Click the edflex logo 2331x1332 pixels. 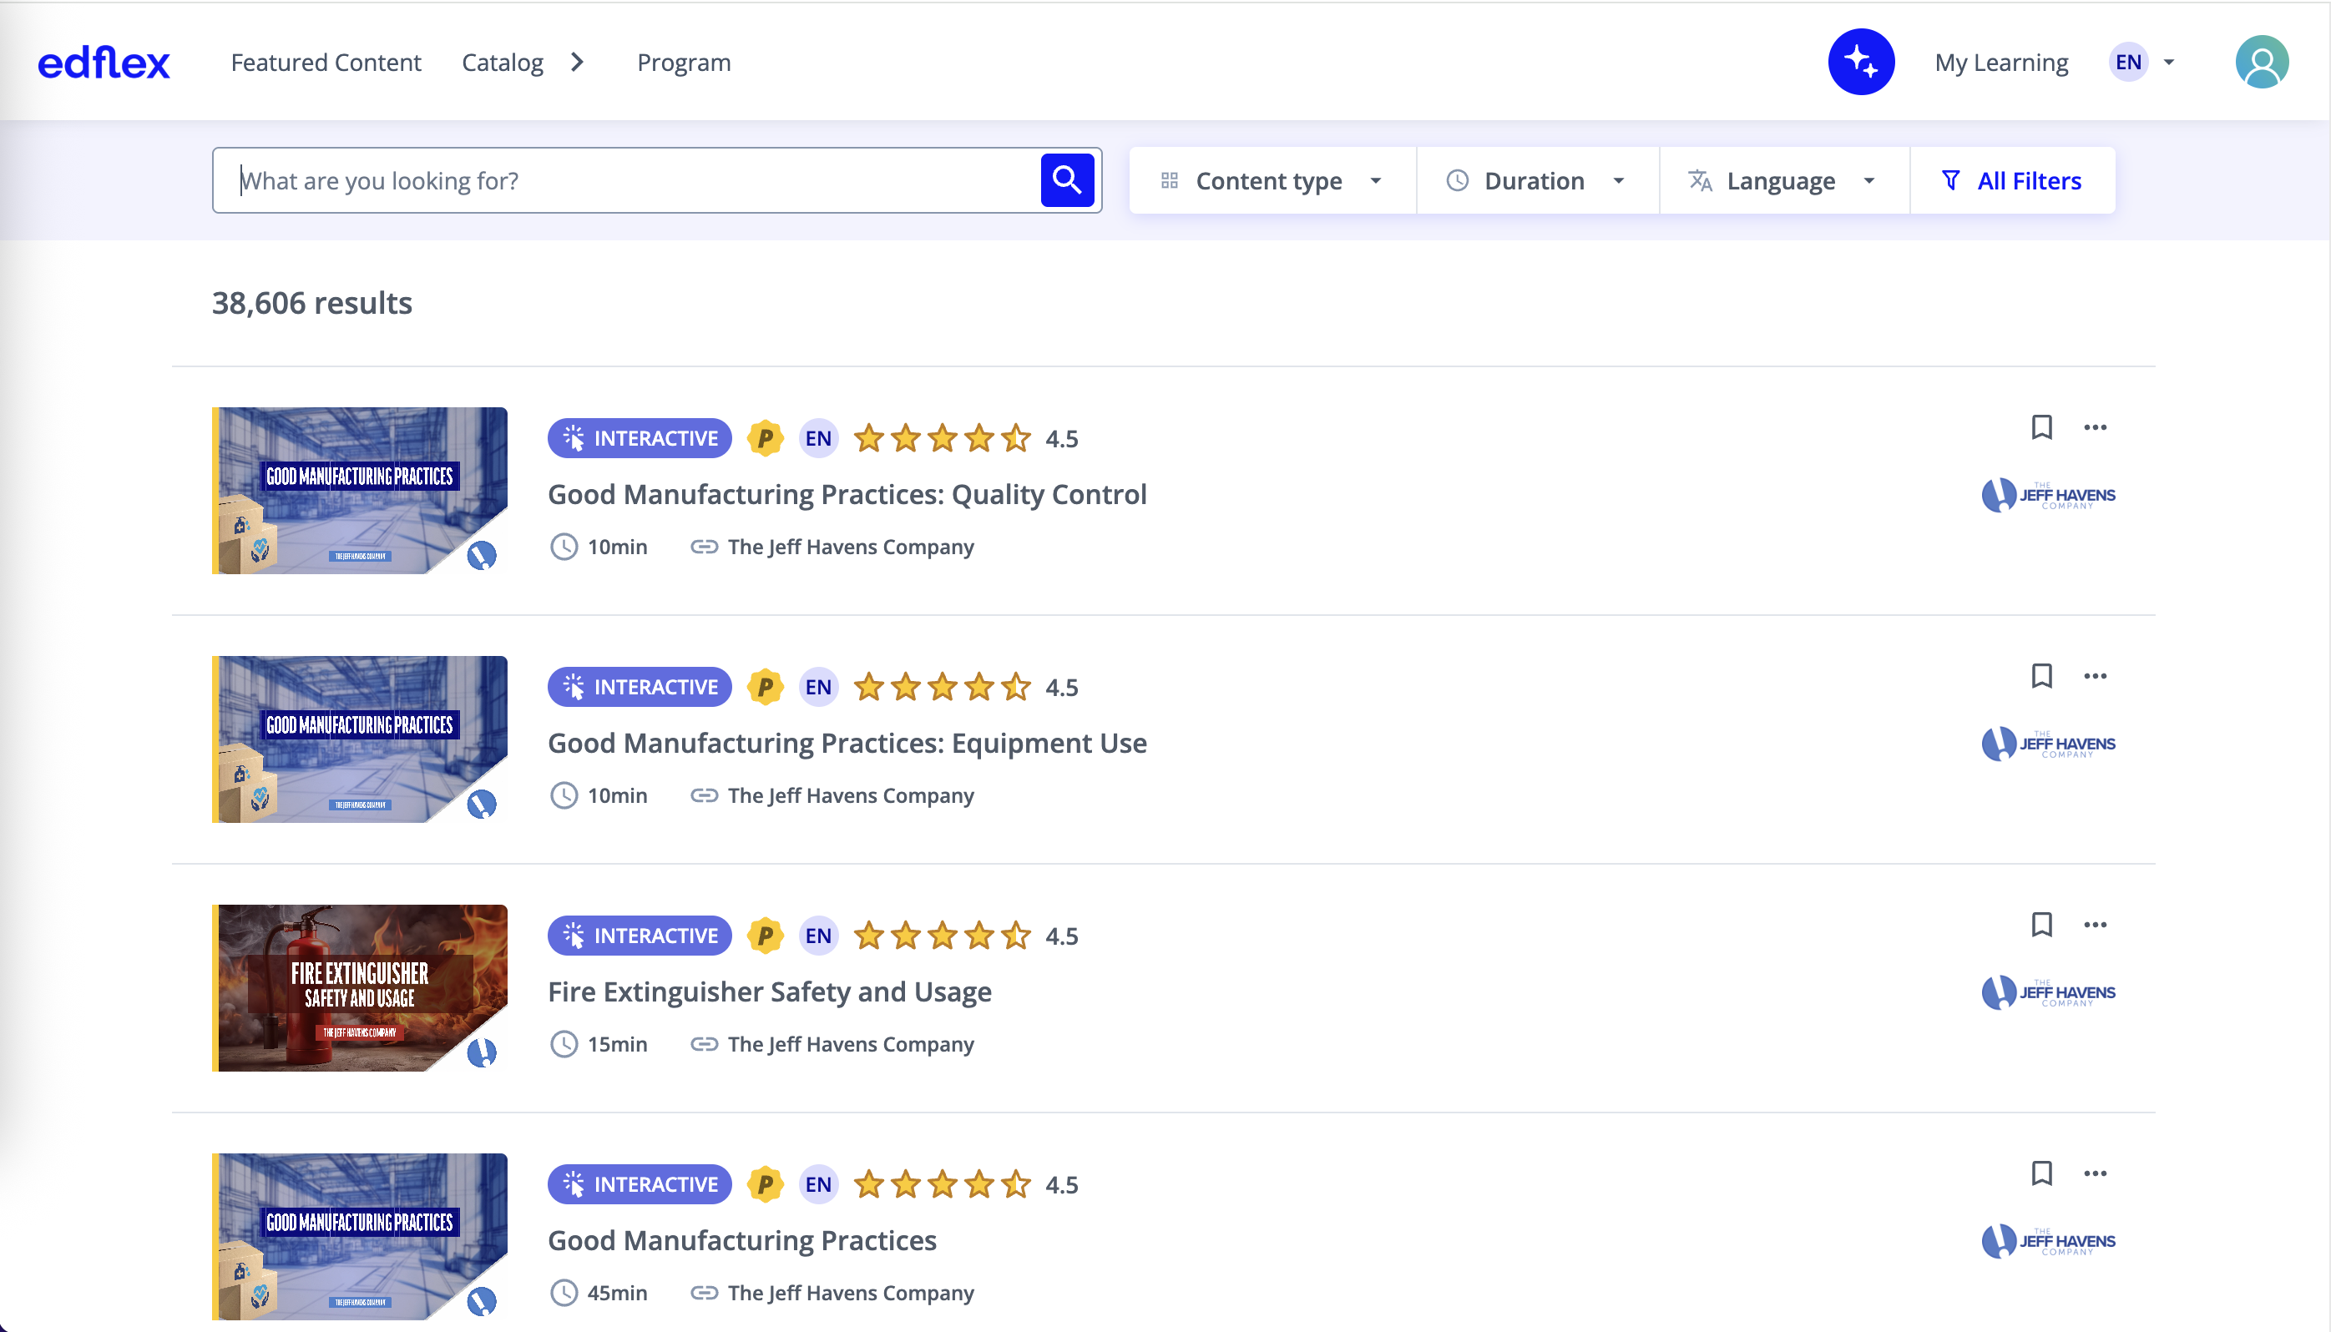coord(104,63)
